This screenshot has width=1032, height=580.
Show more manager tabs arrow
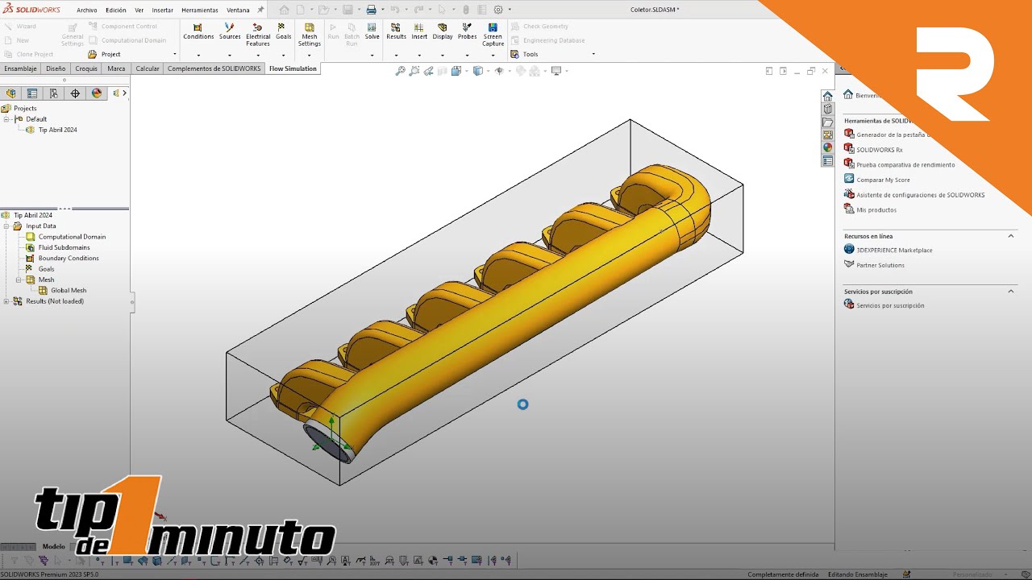coord(124,93)
